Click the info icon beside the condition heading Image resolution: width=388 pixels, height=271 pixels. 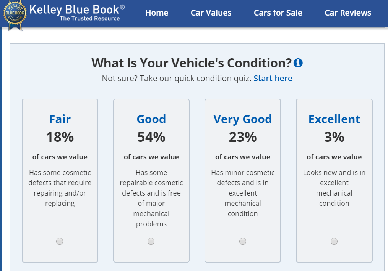pyautogui.click(x=298, y=63)
